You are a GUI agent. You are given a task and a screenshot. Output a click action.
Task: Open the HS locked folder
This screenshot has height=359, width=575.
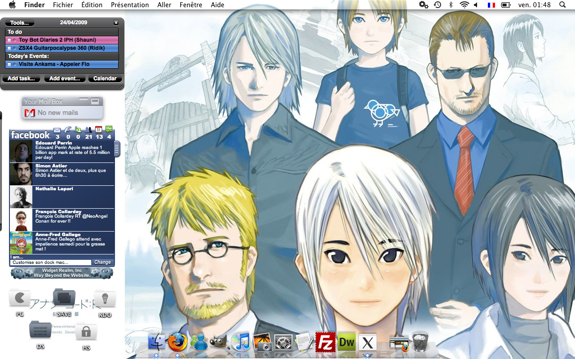86,332
